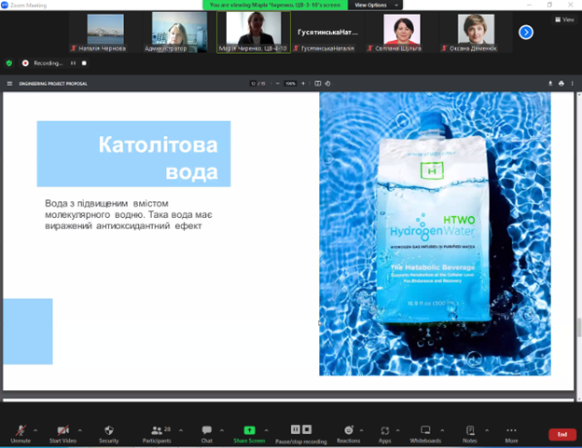Image resolution: width=582 pixels, height=448 pixels.
Task: Open the Chat panel
Action: click(207, 432)
